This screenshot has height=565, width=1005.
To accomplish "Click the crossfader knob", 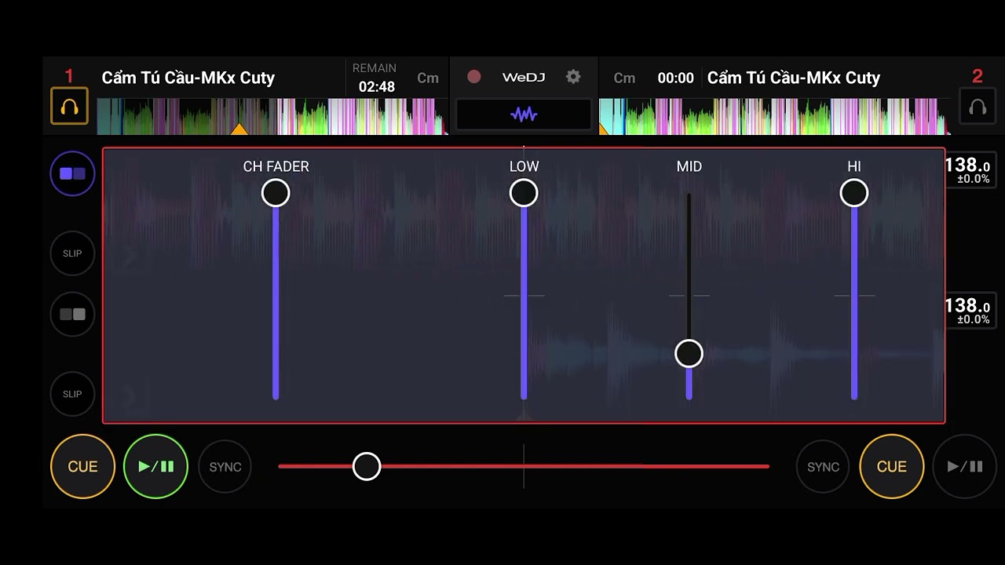I will (367, 466).
